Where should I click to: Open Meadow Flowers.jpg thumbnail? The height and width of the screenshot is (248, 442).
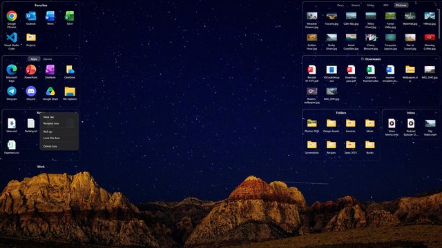311,16
